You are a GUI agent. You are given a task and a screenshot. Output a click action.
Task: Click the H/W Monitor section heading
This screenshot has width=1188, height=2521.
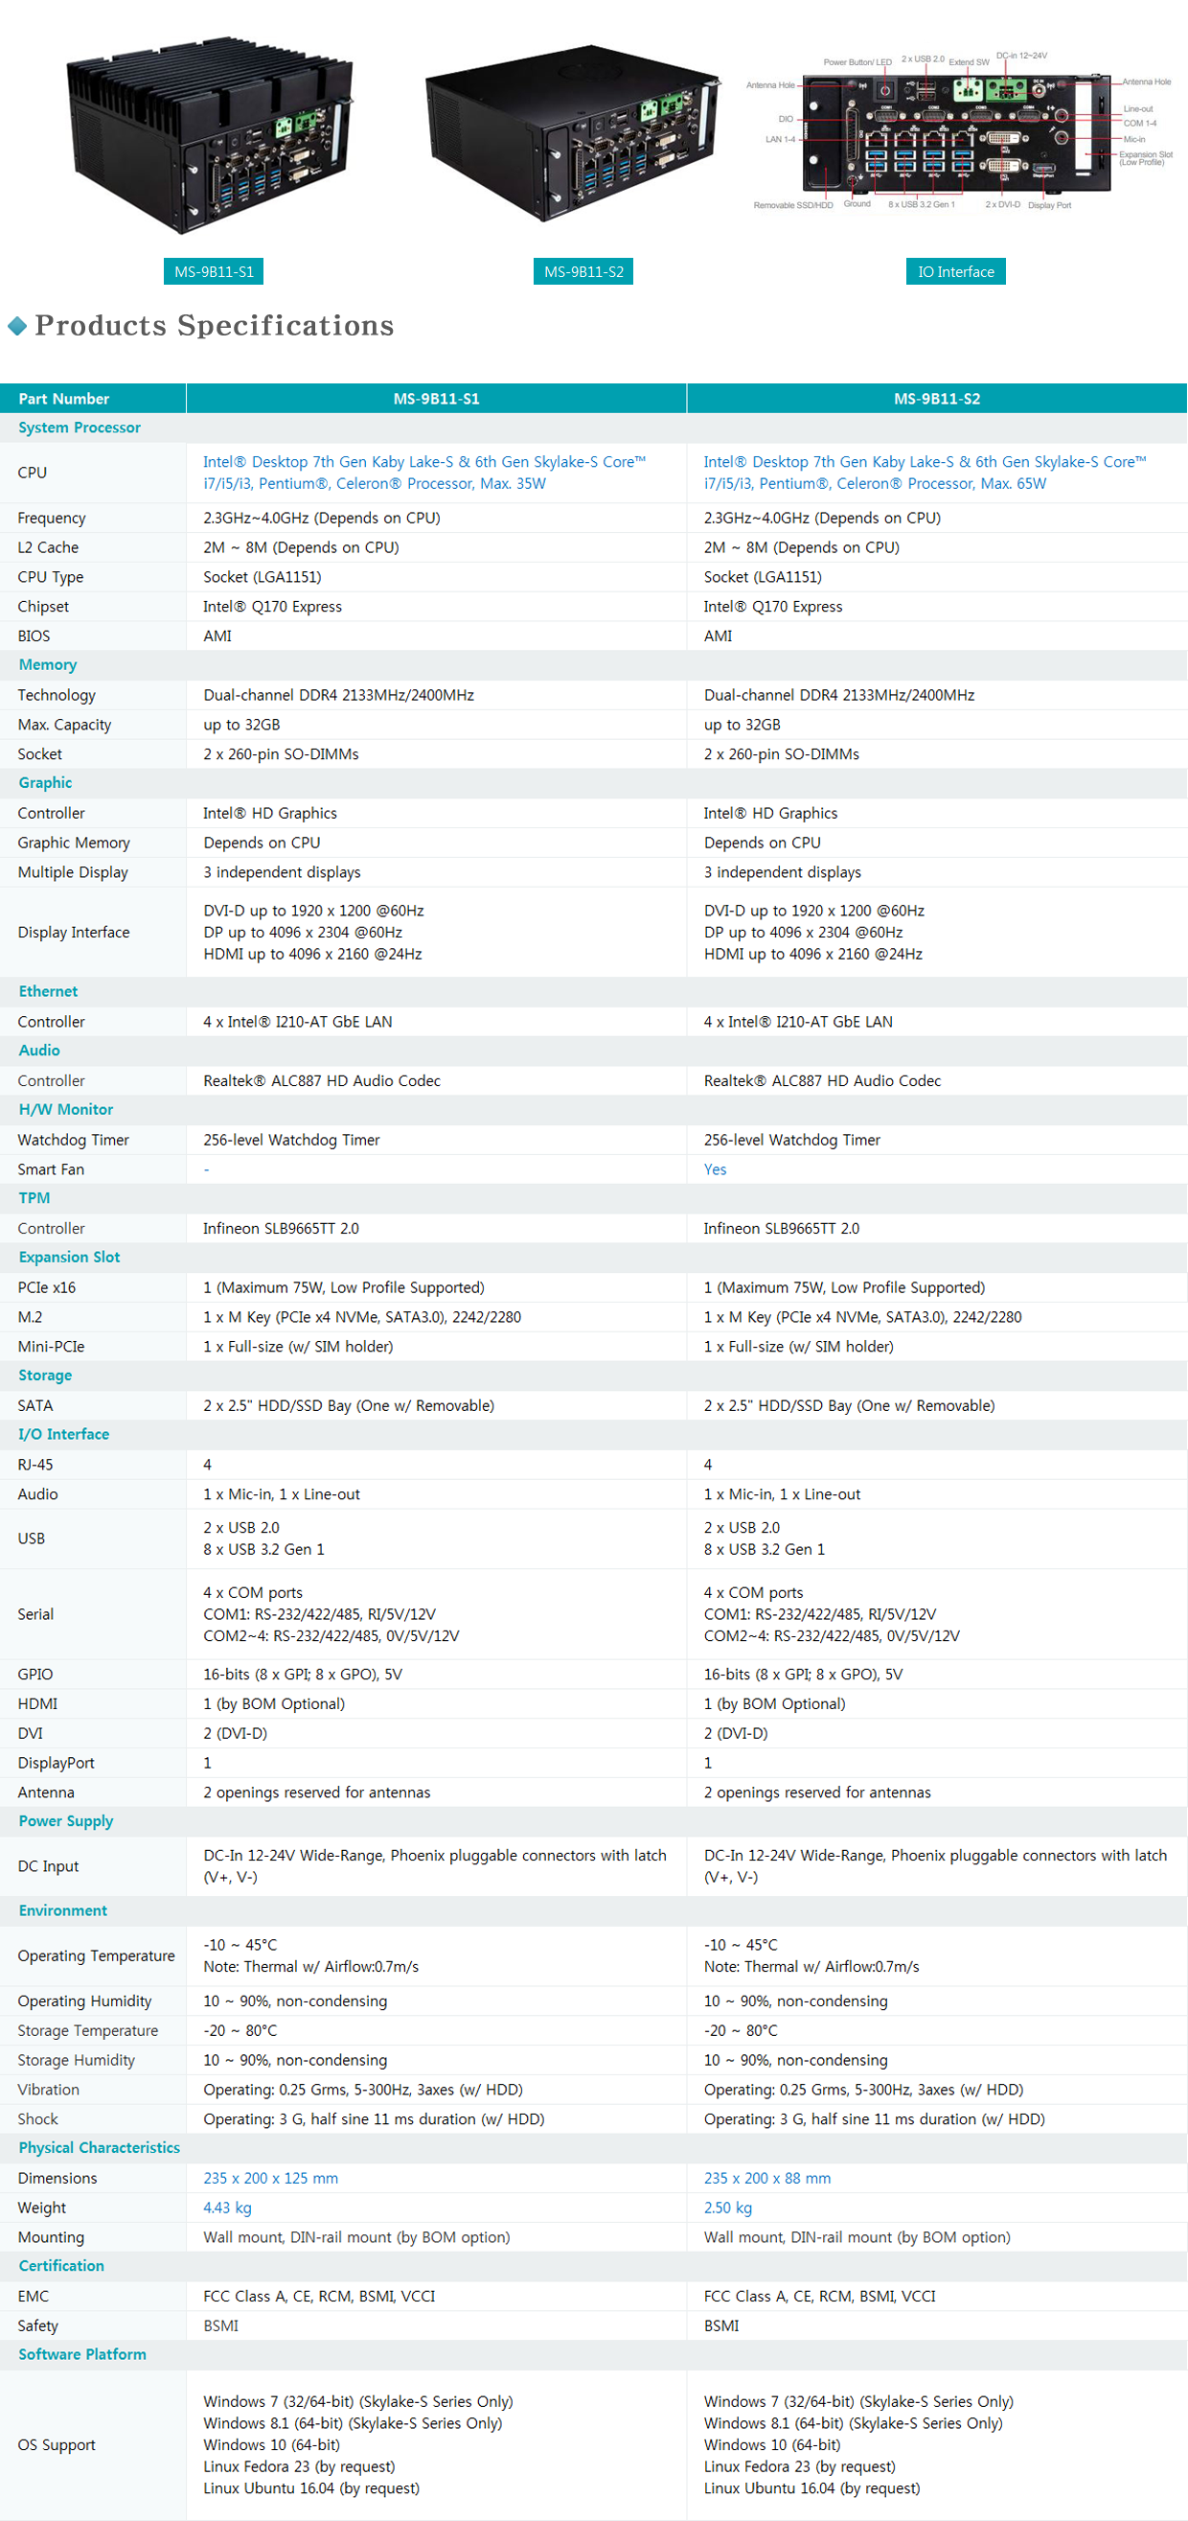(x=65, y=1110)
